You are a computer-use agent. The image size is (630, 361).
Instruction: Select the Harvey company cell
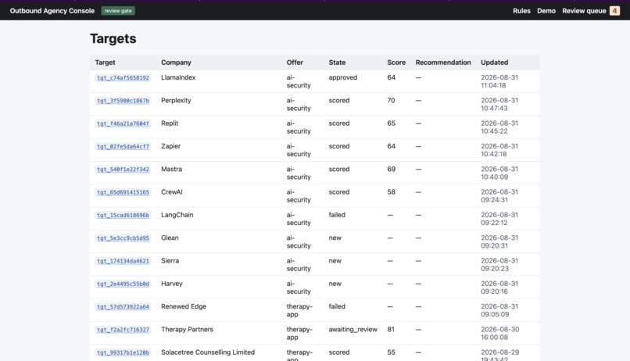171,284
